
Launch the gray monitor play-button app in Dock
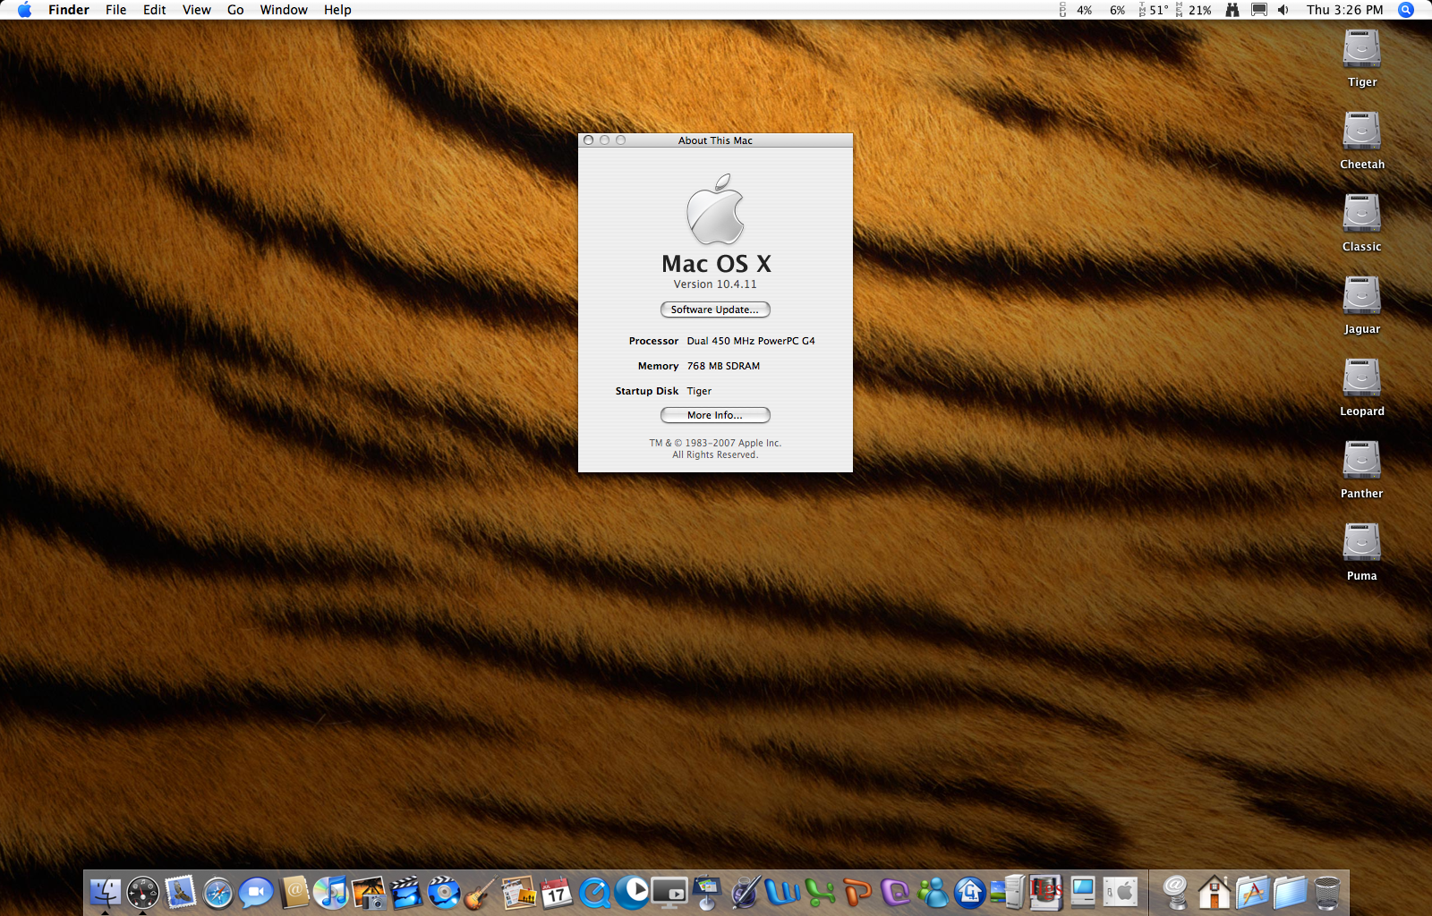click(x=669, y=892)
